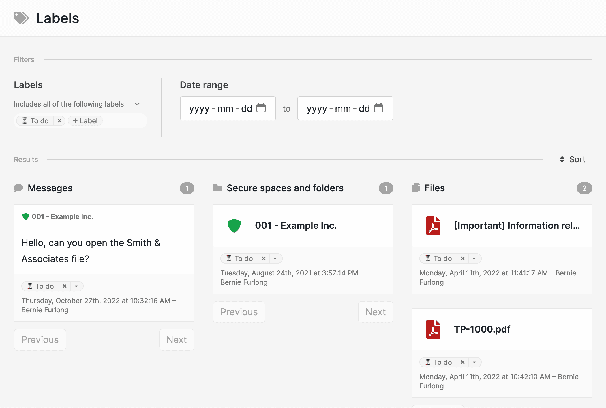
Task: Expand label dropdown on the message card
Action: [76, 286]
